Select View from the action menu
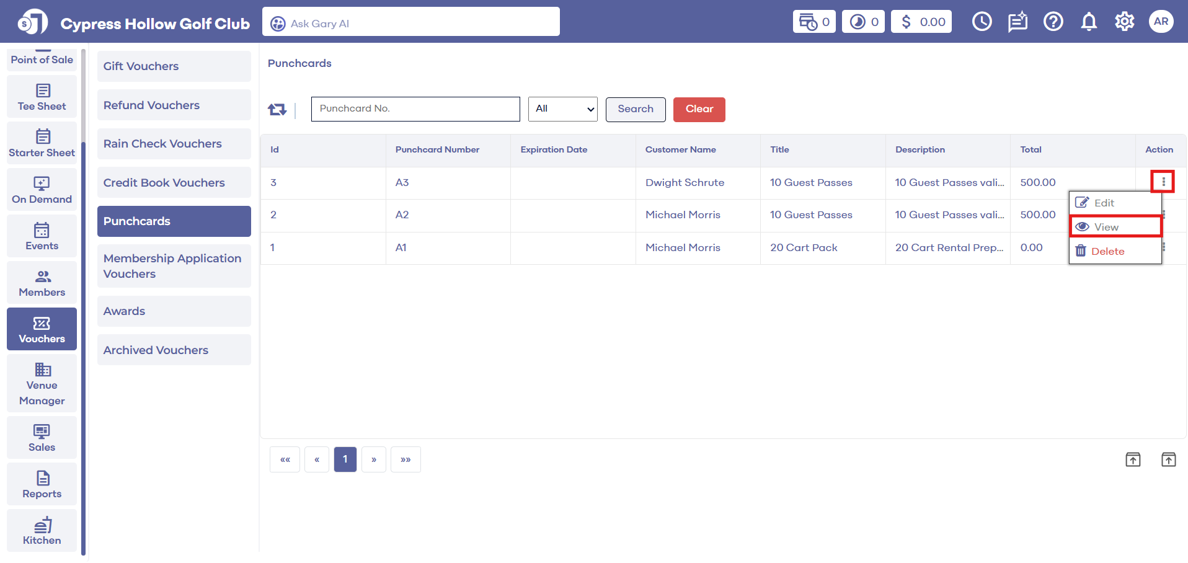This screenshot has height=563, width=1188. tap(1114, 227)
